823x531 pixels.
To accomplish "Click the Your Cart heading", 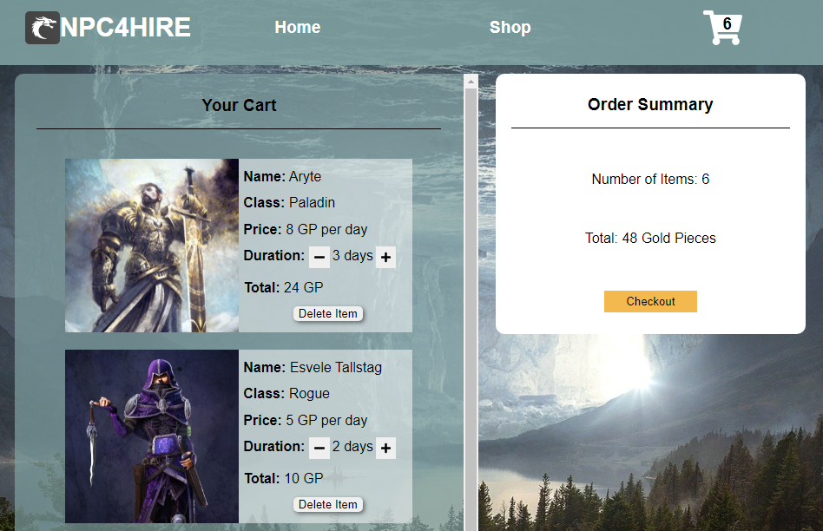I will (239, 105).
